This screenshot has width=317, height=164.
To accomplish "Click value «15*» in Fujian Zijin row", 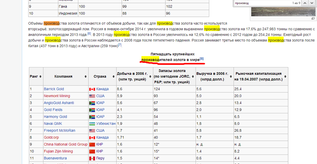I will (157, 151).
